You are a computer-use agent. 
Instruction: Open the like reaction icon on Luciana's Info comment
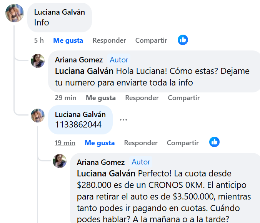[x=183, y=40]
